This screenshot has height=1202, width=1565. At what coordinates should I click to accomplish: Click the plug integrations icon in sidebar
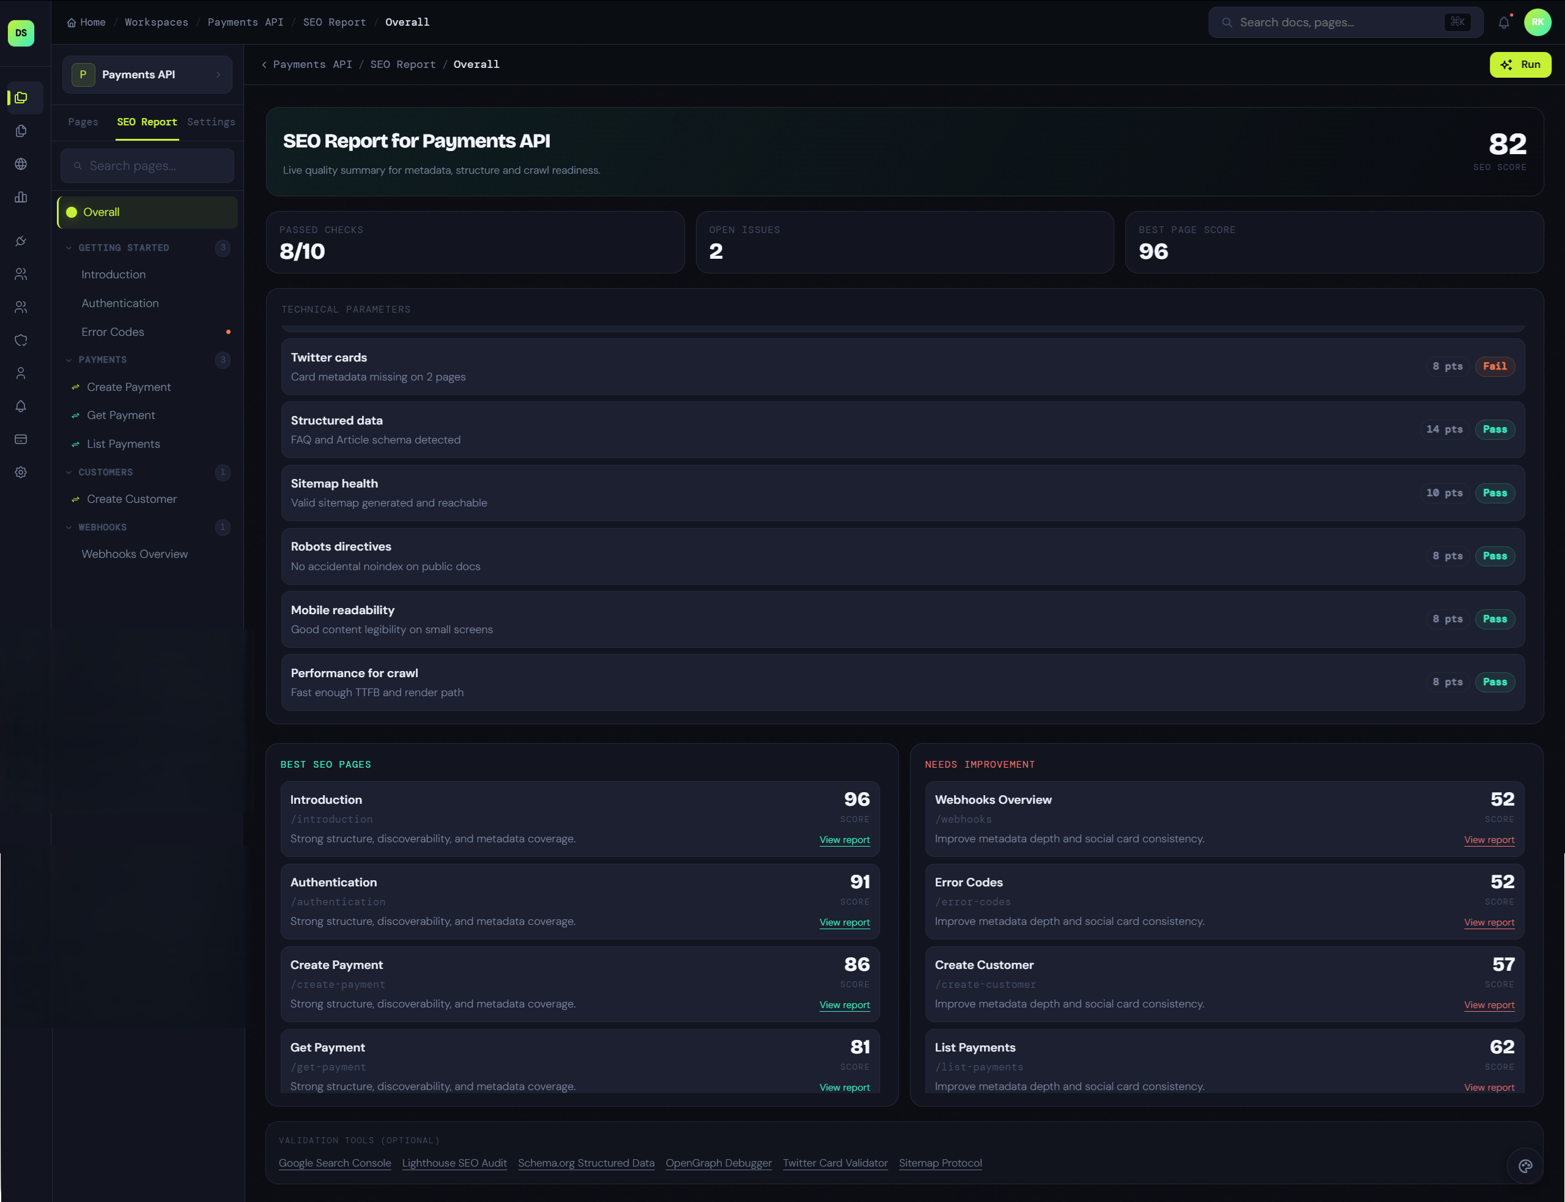(21, 241)
